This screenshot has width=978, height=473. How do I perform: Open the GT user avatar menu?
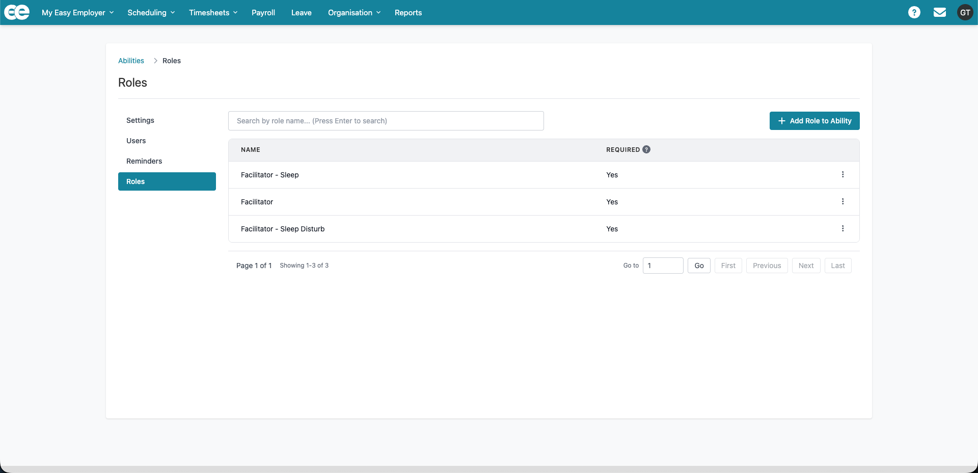[x=965, y=12]
